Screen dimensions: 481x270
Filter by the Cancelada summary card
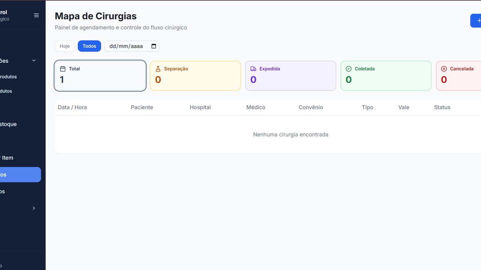tap(458, 76)
